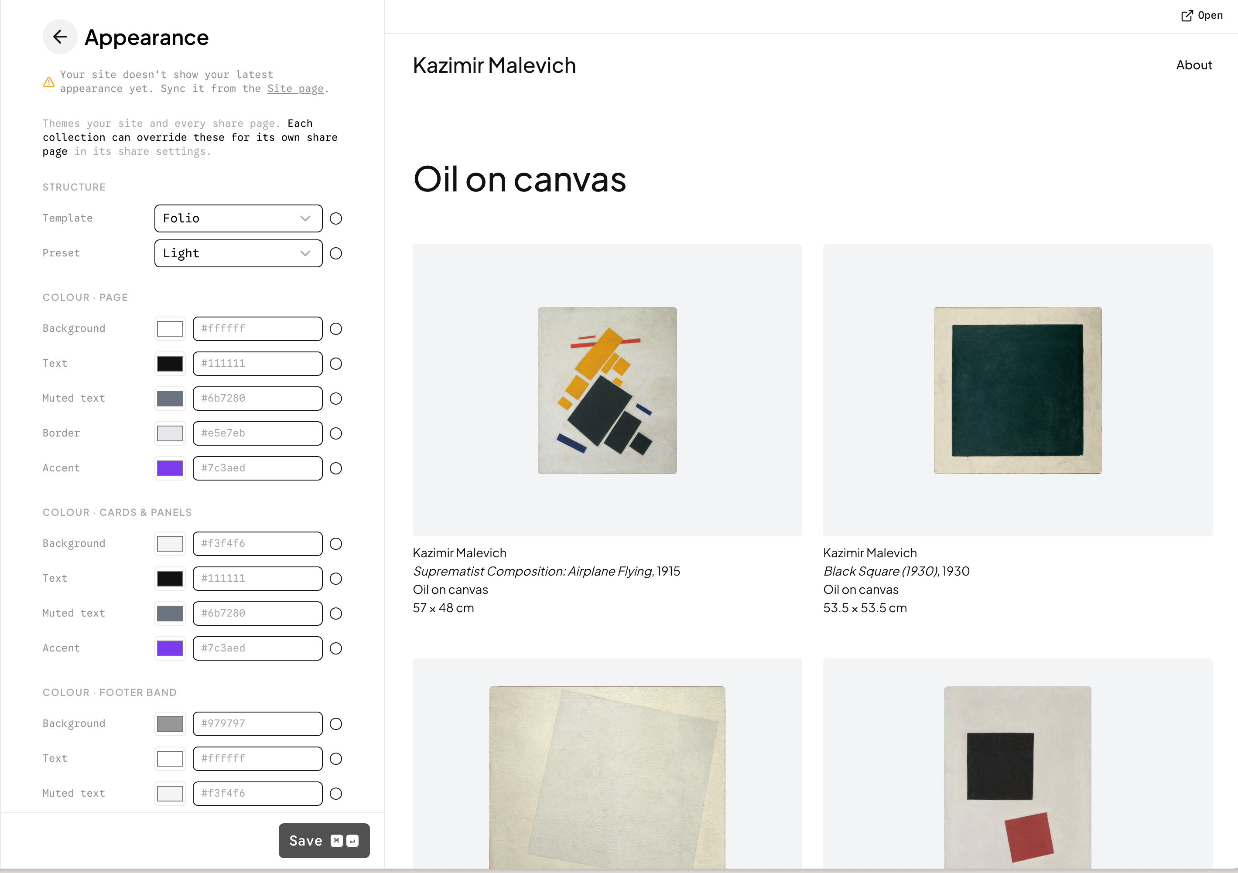Click the Footer Text hex field #ffffff

click(258, 759)
